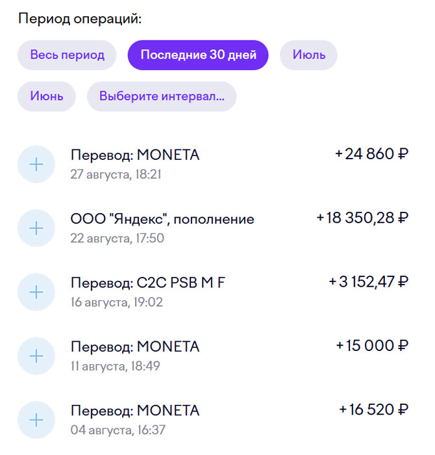Click plus icon of 11 августа MONETA transfer
The height and width of the screenshot is (455, 435).
(x=36, y=356)
